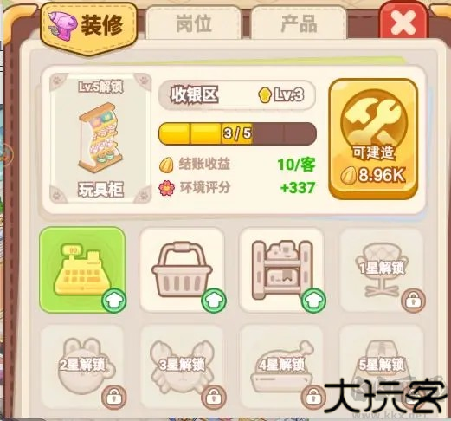Tap the lock badge on 1星解锁 tile
This screenshot has height=421, width=451.
(x=413, y=301)
